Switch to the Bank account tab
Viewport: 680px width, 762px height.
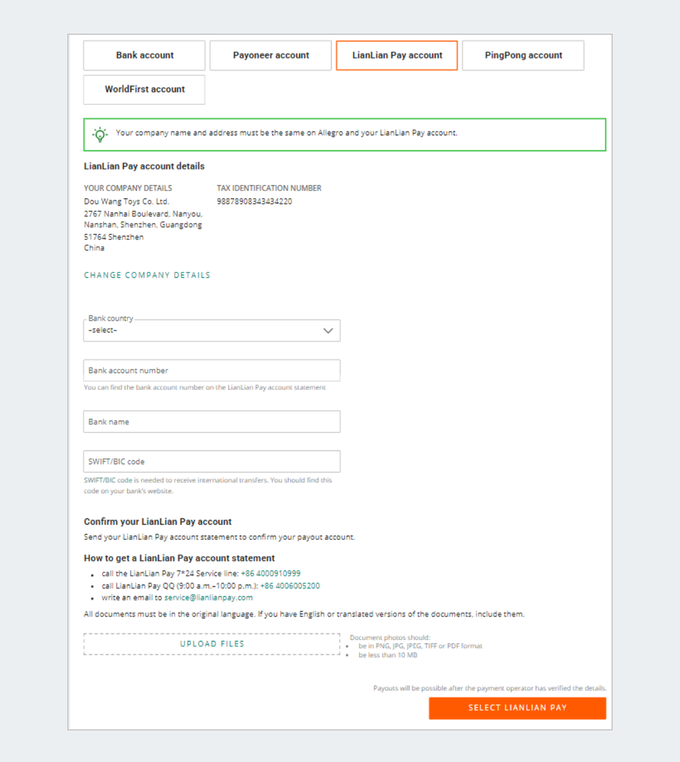(x=144, y=55)
